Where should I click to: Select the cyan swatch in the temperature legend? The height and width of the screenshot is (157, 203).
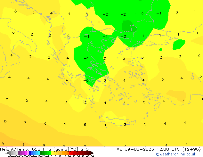point(39,153)
